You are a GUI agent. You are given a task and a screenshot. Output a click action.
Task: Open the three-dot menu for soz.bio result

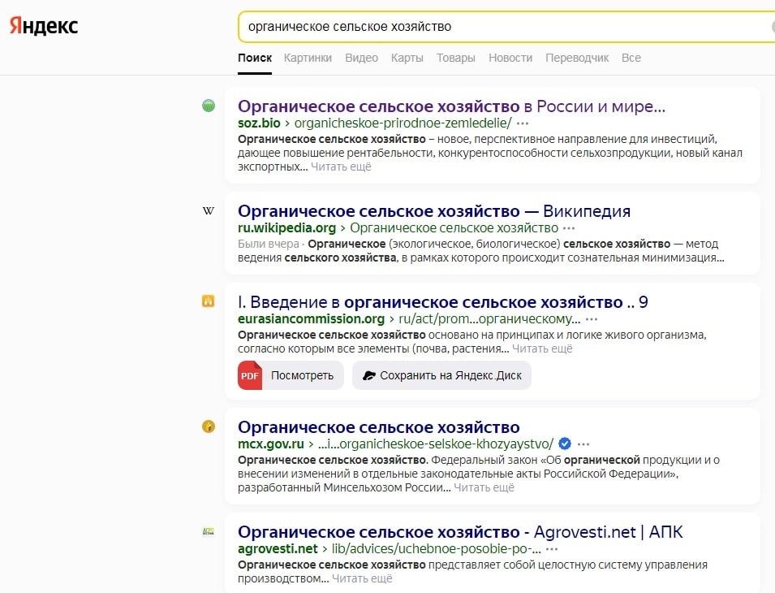pos(523,123)
